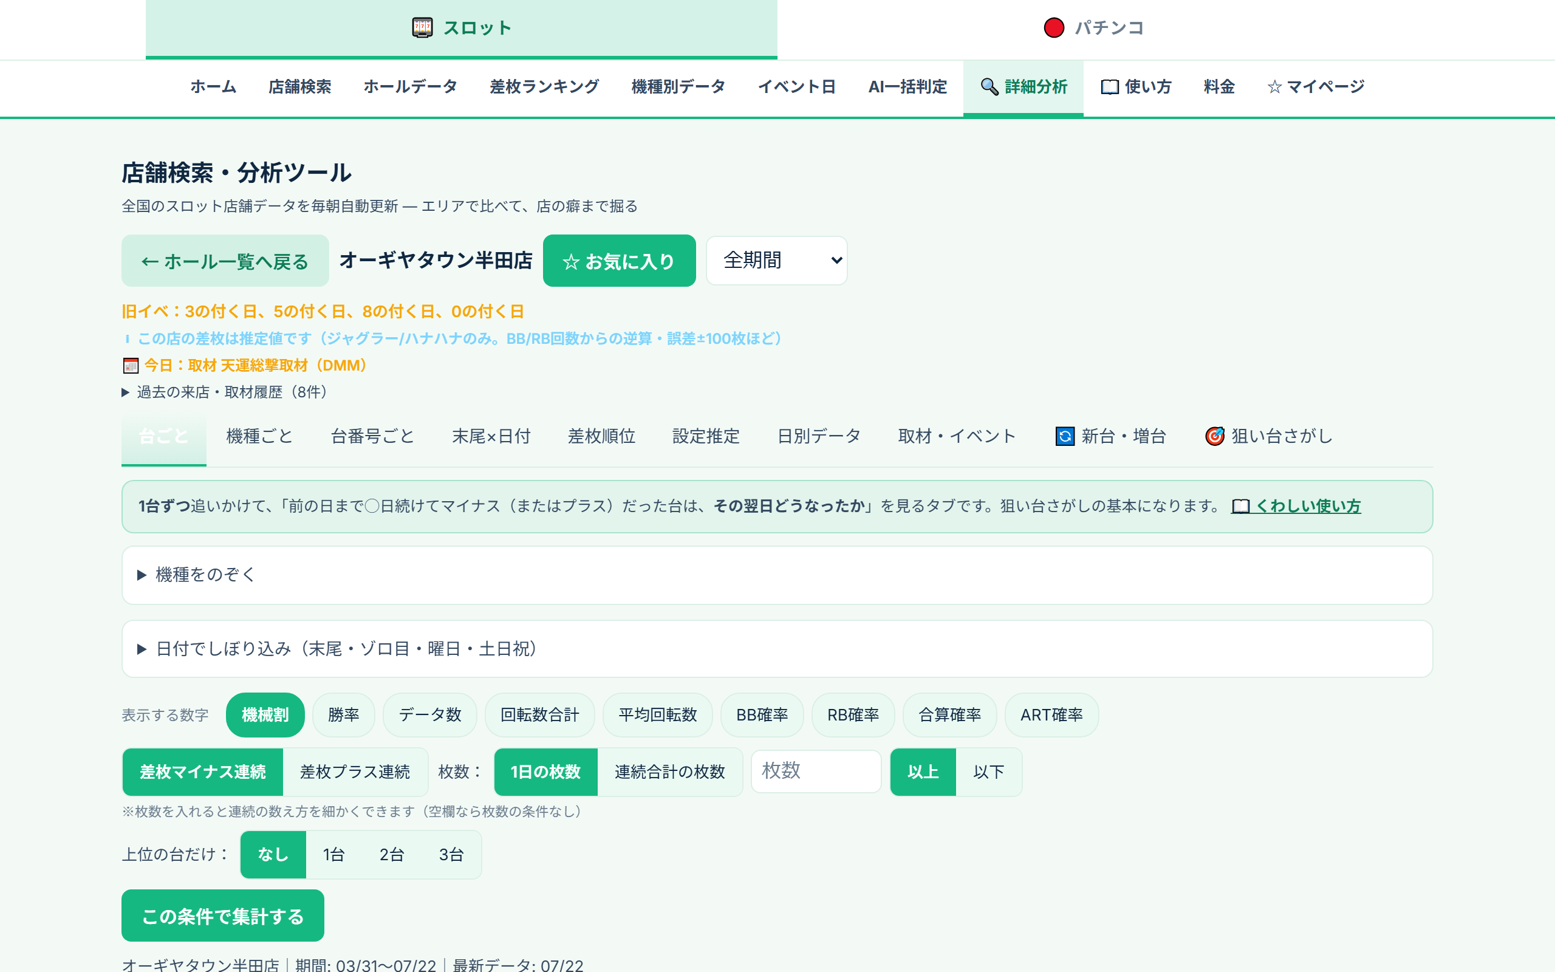
Task: Go to ホールデータ in navigation
Action: [x=411, y=87]
